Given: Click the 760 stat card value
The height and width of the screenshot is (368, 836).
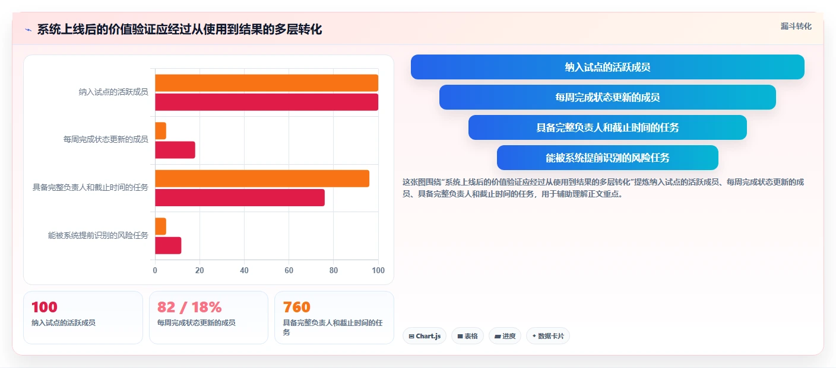Looking at the screenshot, I should (x=297, y=307).
